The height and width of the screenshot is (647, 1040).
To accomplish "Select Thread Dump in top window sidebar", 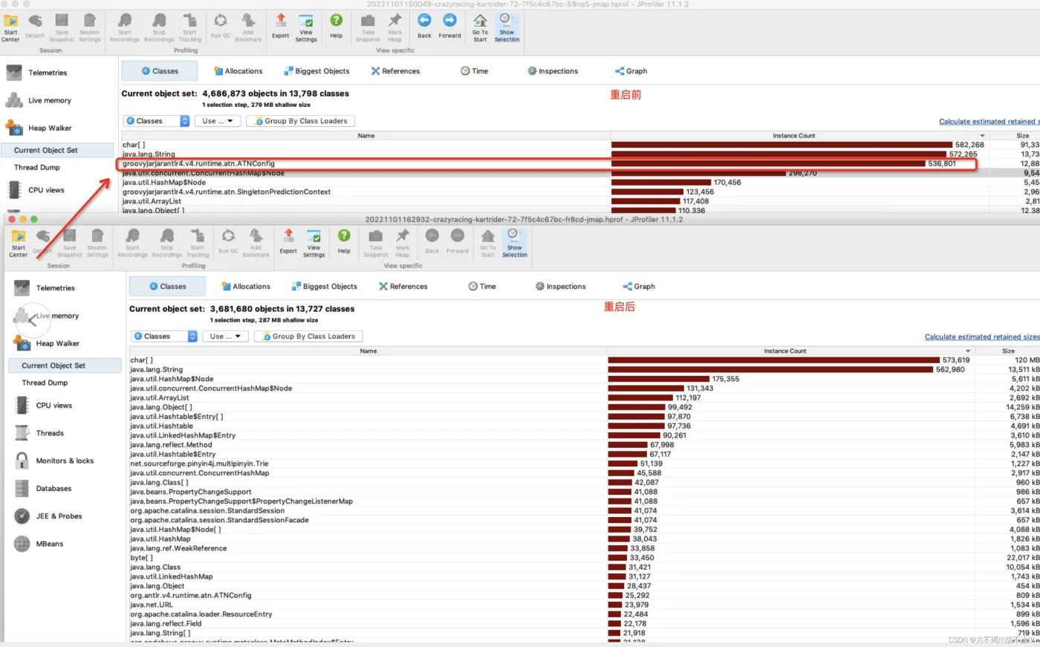I will point(37,168).
